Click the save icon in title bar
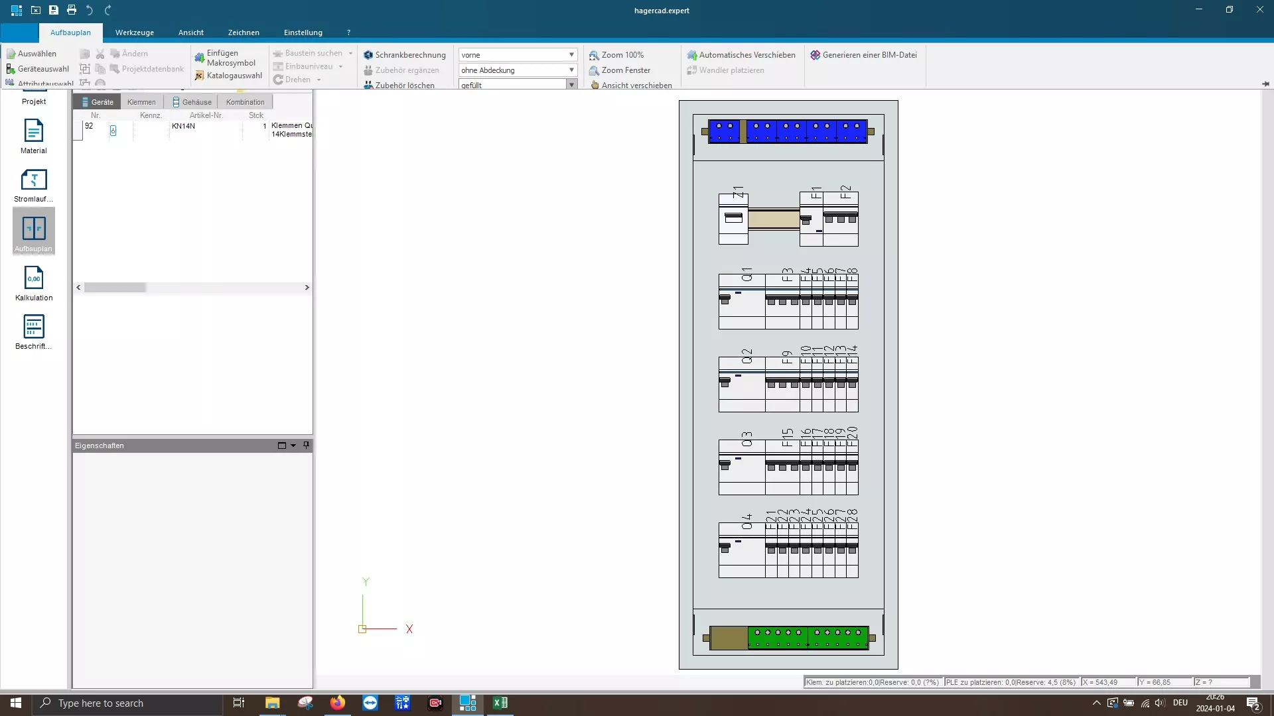 (54, 10)
